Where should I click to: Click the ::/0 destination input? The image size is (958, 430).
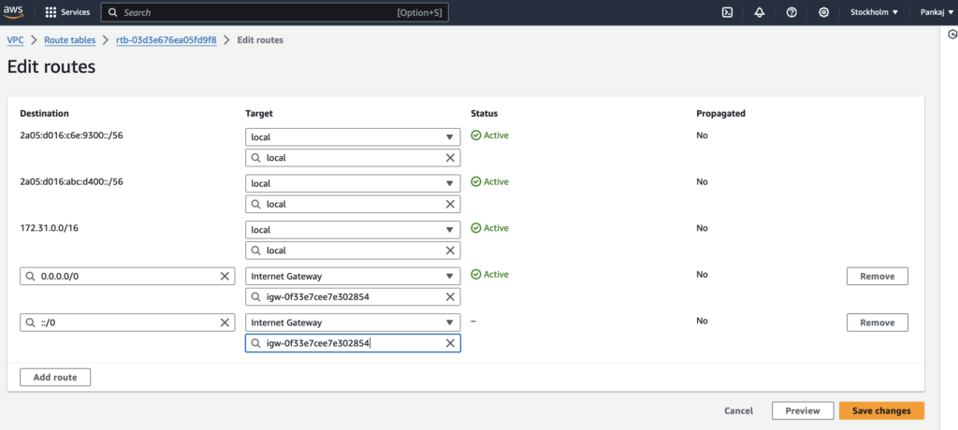coord(127,322)
